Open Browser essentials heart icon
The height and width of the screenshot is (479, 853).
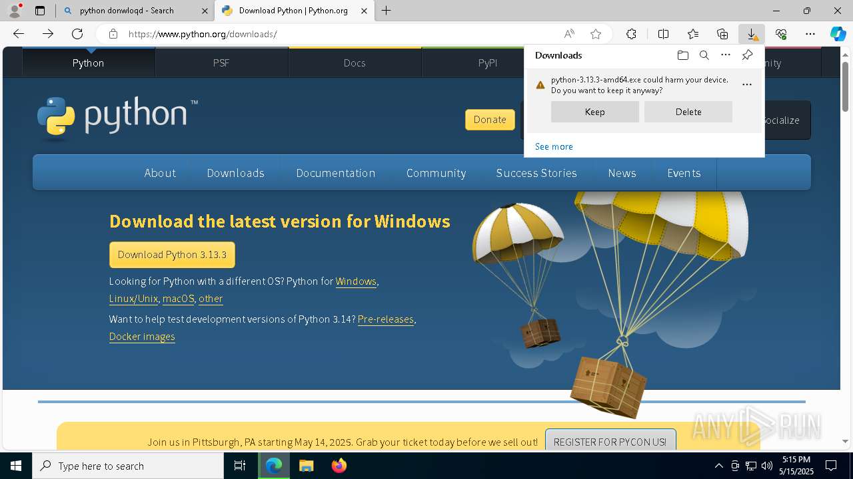[x=781, y=34]
